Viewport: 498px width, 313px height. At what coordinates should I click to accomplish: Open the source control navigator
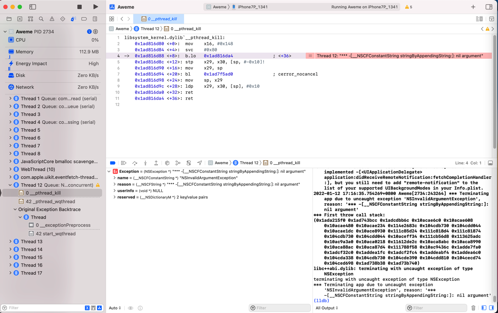coord(20,19)
